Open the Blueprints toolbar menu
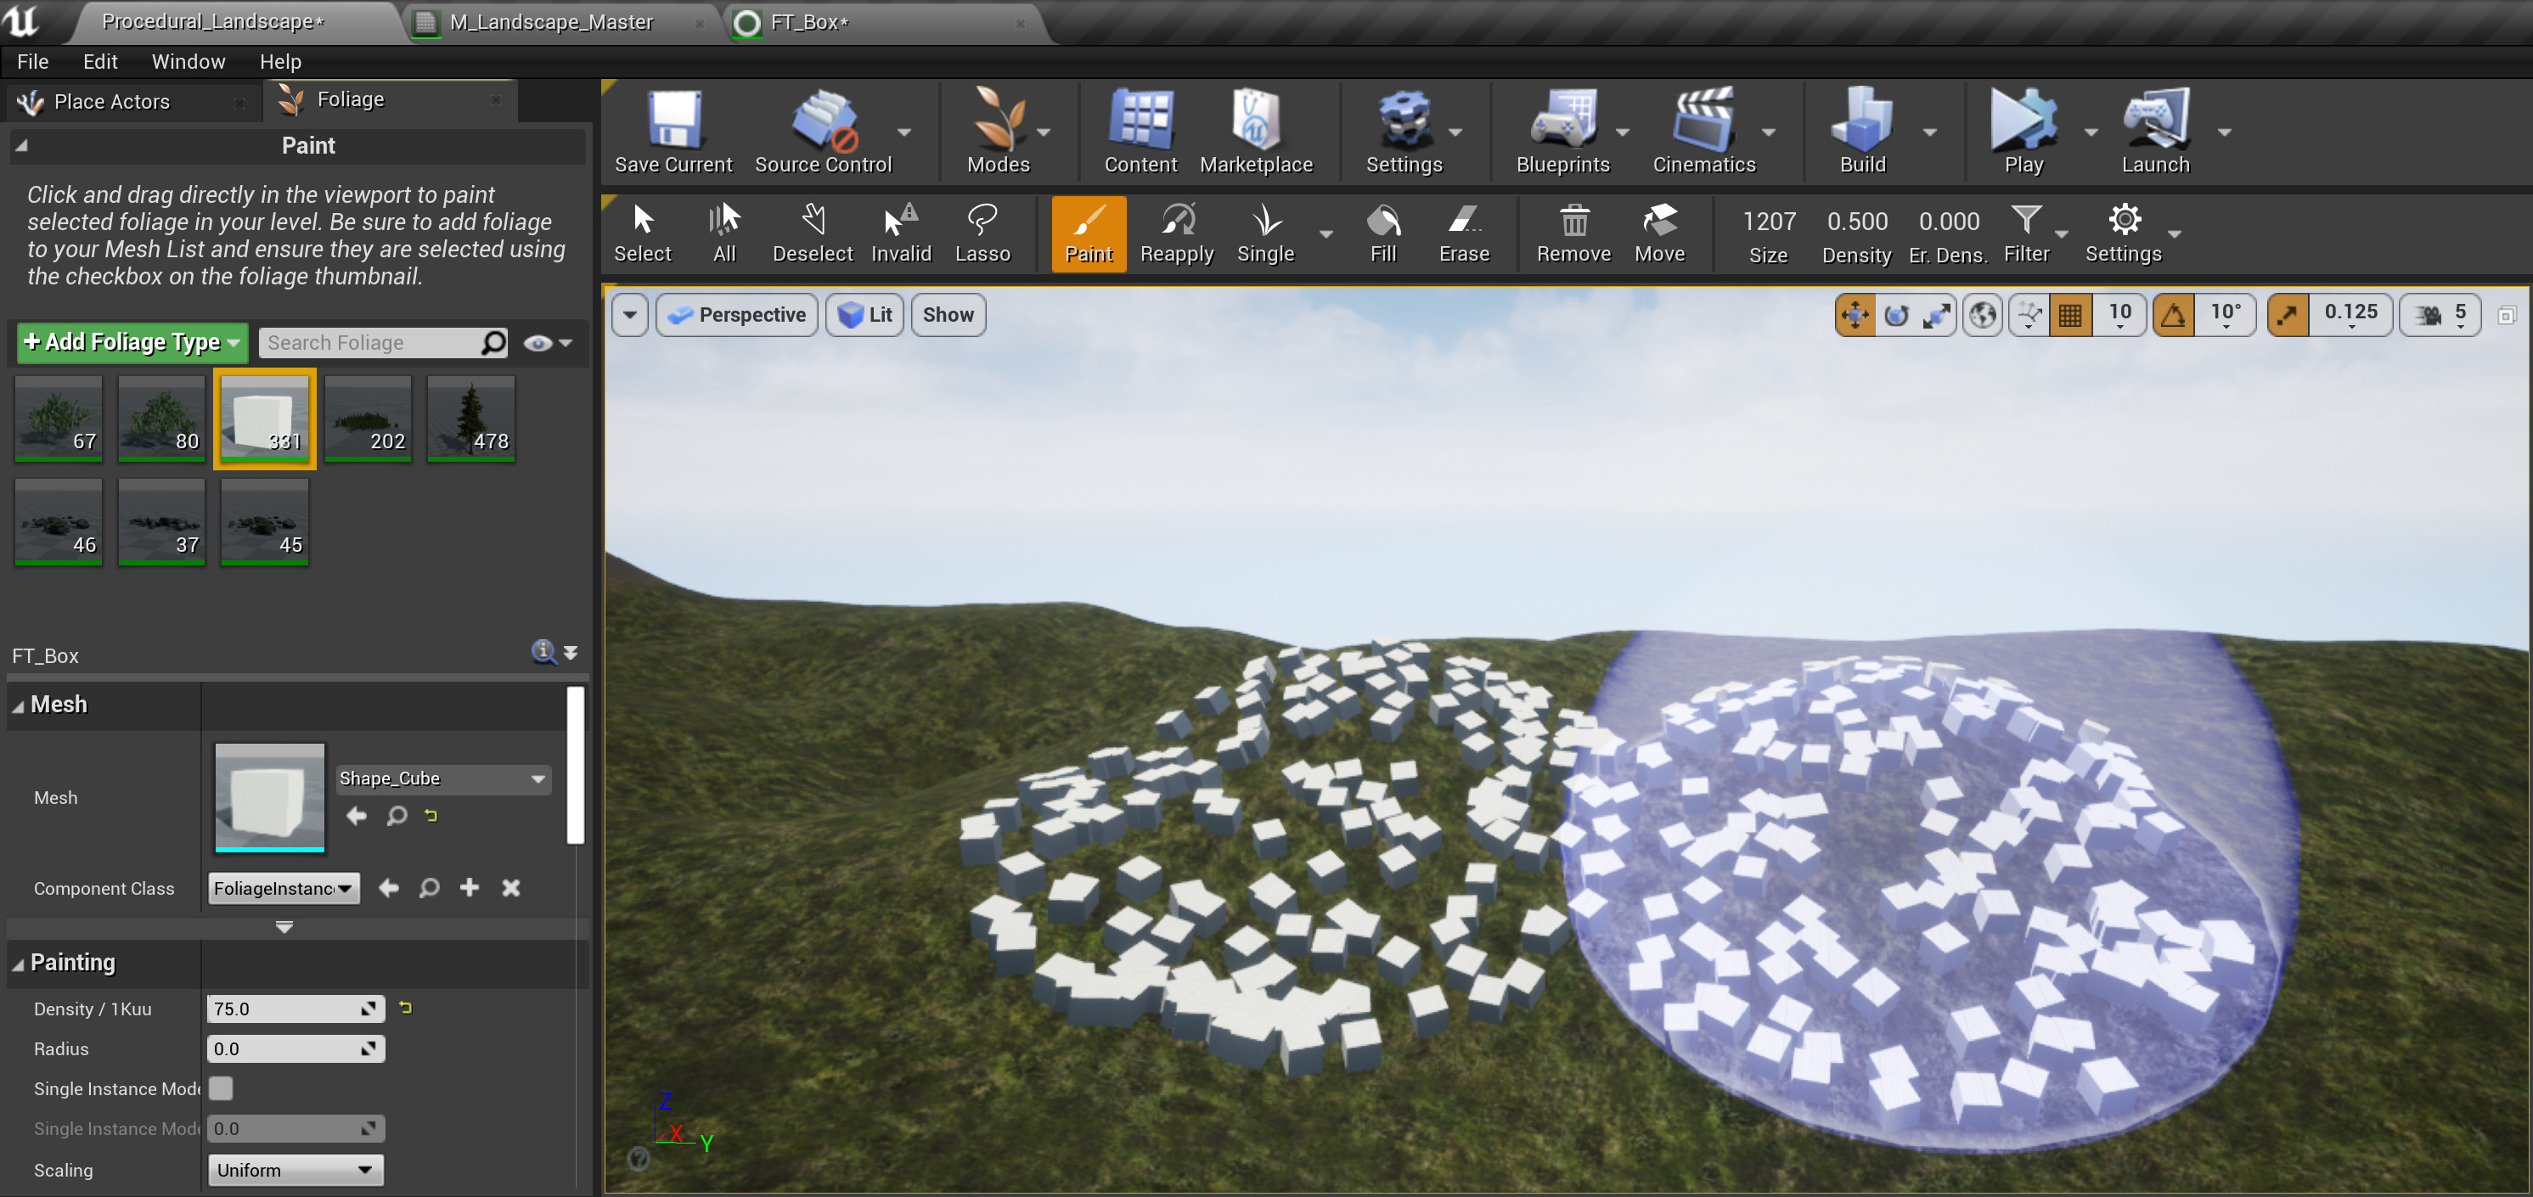The height and width of the screenshot is (1197, 2533). coord(1562,132)
